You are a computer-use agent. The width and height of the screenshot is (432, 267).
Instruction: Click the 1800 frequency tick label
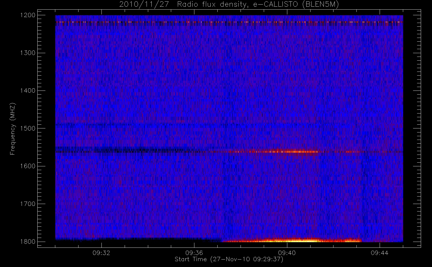pos(28,242)
